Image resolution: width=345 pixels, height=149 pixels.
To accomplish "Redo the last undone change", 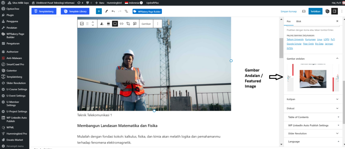I will click(x=120, y=11).
